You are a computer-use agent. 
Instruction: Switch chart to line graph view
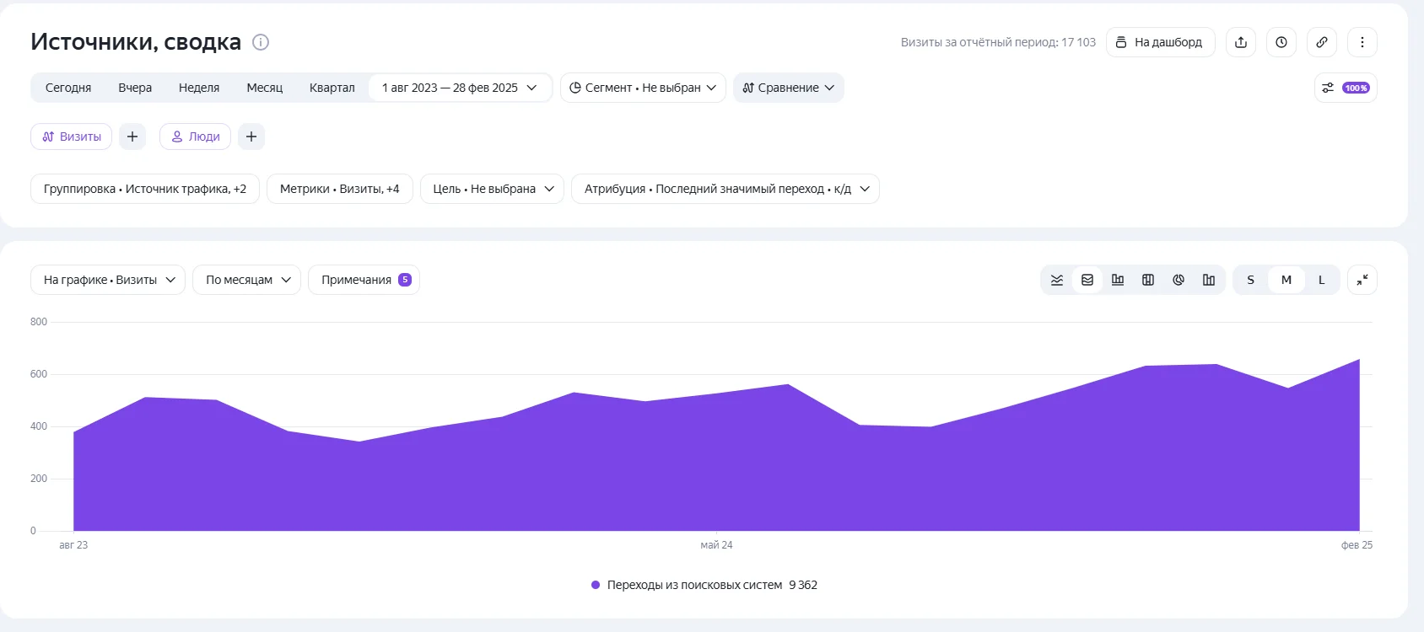(x=1057, y=280)
